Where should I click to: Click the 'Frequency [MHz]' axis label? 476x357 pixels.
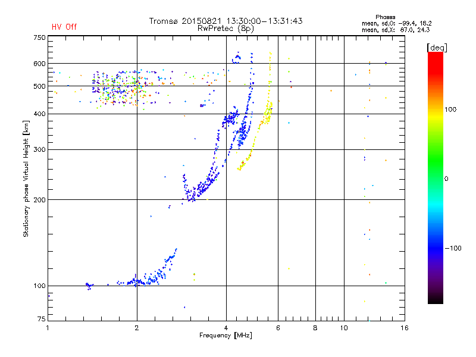pos(226,336)
